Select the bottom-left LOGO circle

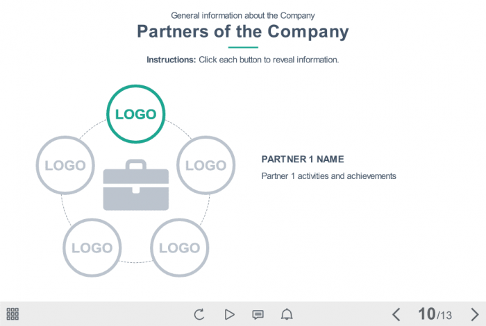(x=92, y=248)
